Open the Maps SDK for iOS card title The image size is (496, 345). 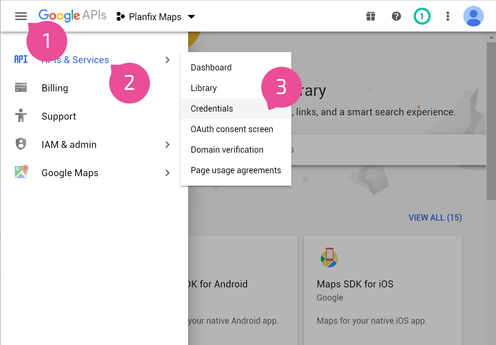(x=355, y=284)
